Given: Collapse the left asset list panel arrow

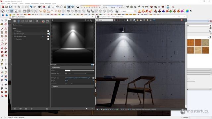Looking at the screenshot, I should (12, 64).
